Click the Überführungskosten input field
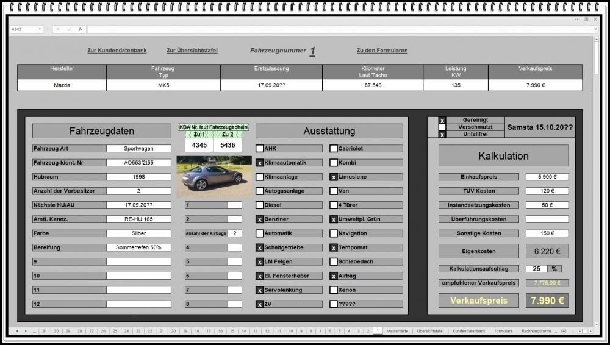This screenshot has width=610, height=345. pos(547,219)
